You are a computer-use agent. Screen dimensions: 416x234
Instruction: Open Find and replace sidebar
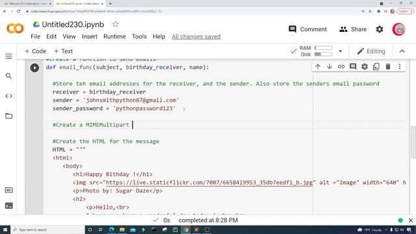tap(8, 76)
